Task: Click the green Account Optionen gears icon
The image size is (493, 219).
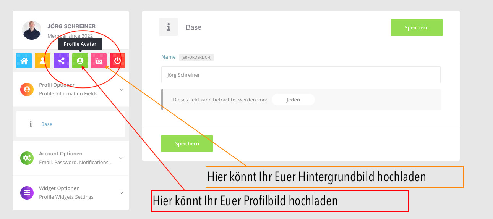Action: [x=27, y=158]
